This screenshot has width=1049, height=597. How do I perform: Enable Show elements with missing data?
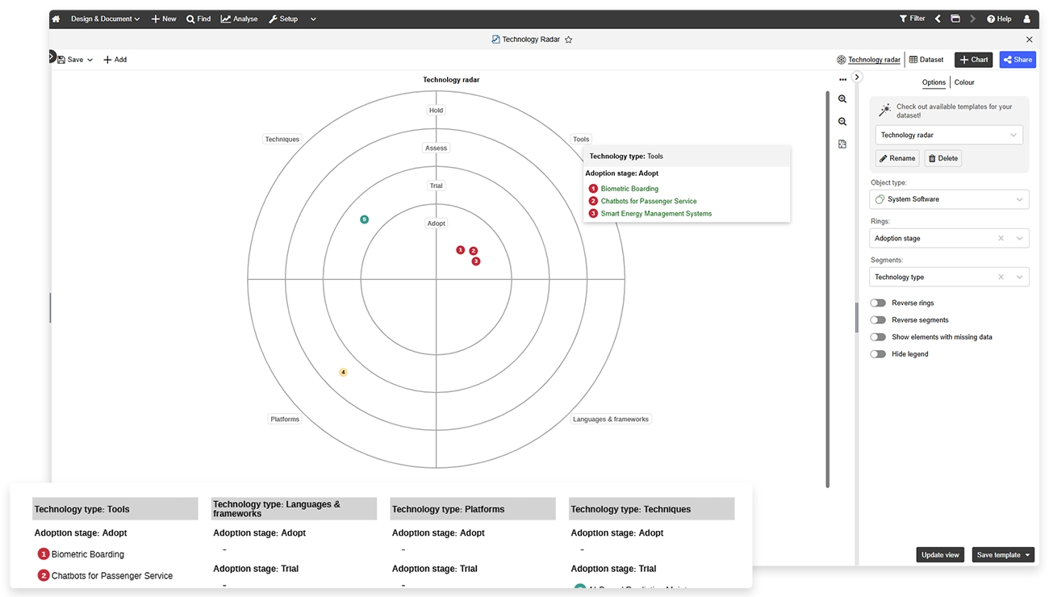tap(878, 337)
